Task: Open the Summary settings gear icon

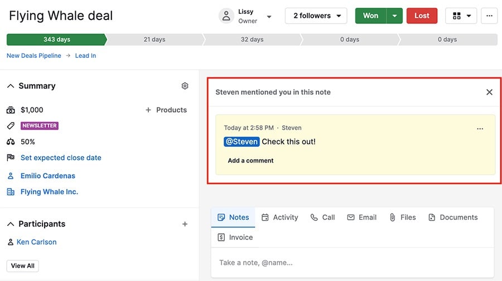Action: pyautogui.click(x=185, y=86)
